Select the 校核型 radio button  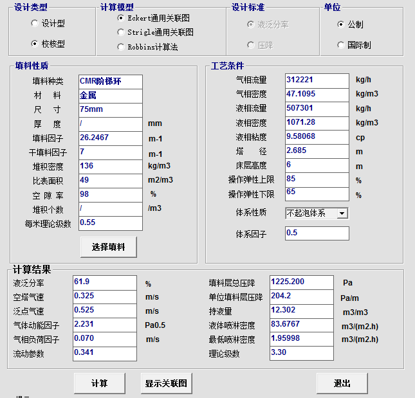tap(35, 44)
